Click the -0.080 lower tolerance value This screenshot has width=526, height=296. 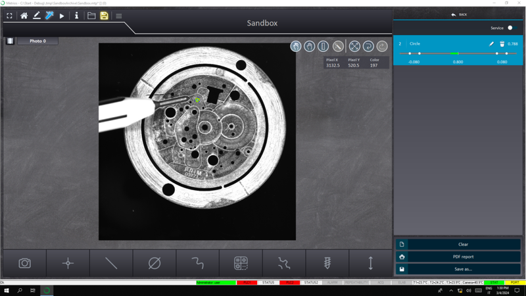click(414, 62)
